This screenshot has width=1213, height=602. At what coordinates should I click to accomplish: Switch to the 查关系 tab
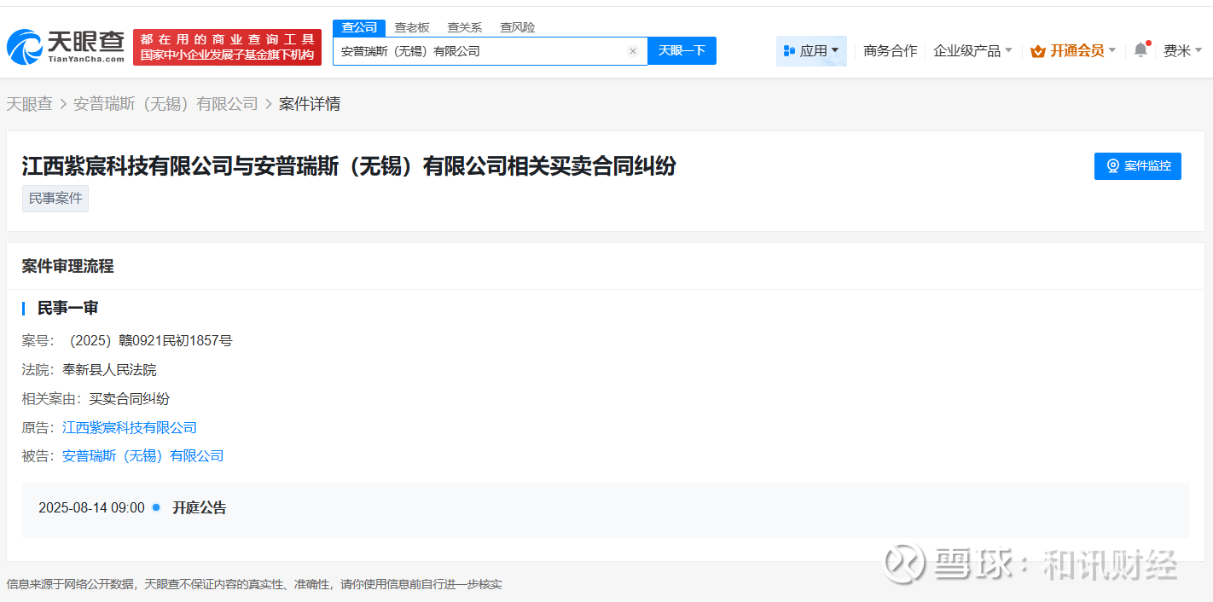click(x=465, y=27)
